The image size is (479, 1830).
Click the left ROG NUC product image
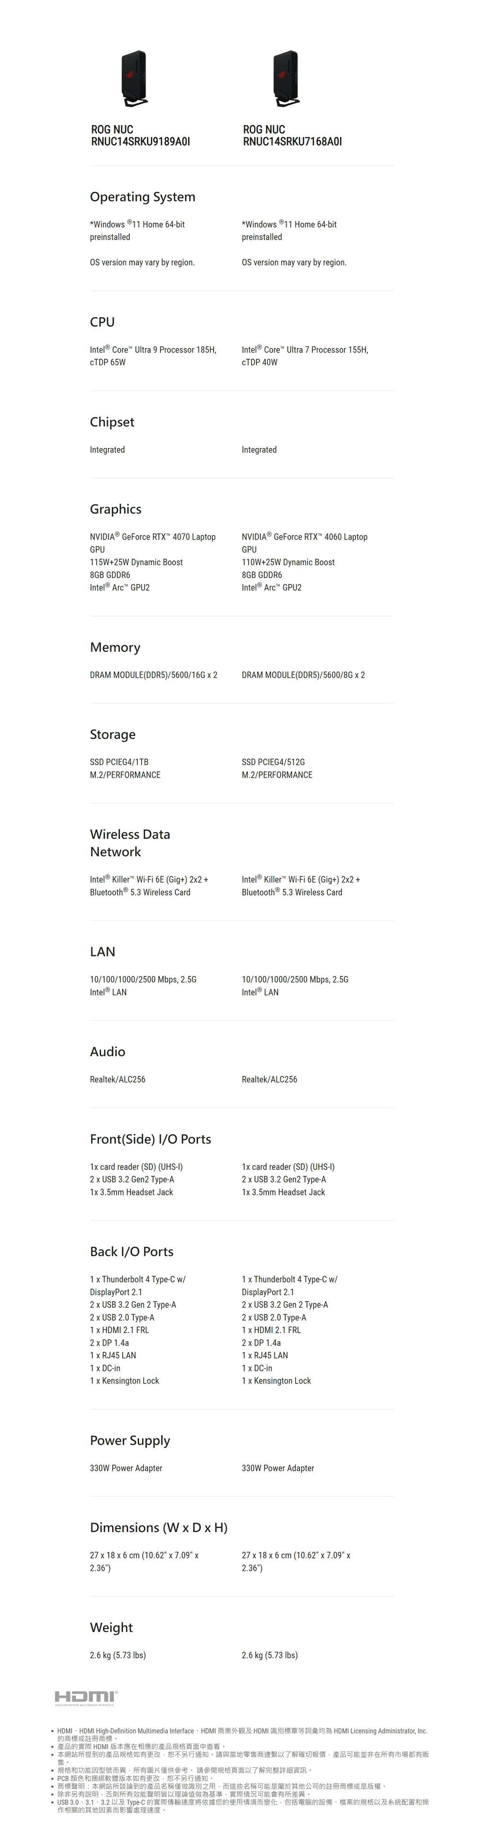point(134,78)
